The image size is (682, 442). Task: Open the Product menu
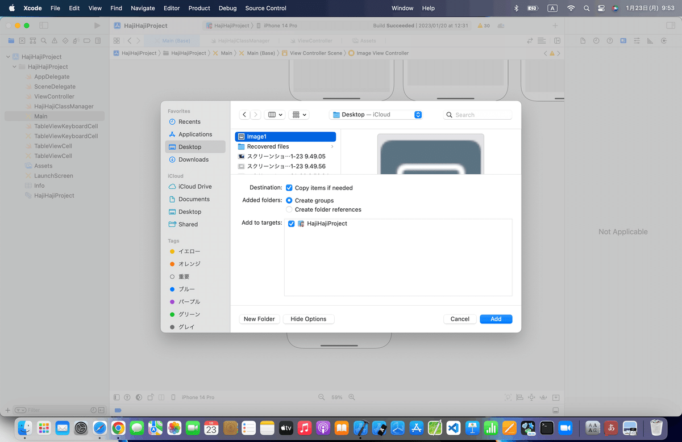[x=199, y=8]
